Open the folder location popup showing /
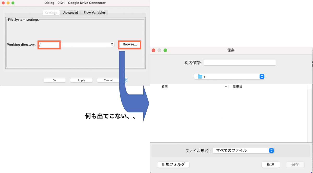The height and width of the screenshot is (173, 313). 230,76
